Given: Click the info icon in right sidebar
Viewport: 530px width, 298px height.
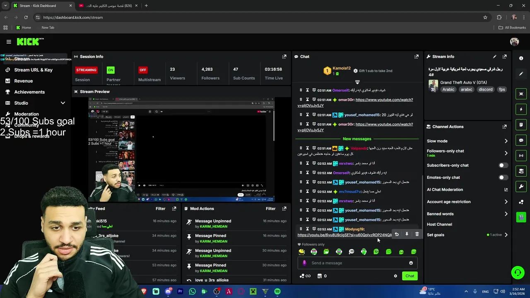Looking at the screenshot, I should point(521,58).
